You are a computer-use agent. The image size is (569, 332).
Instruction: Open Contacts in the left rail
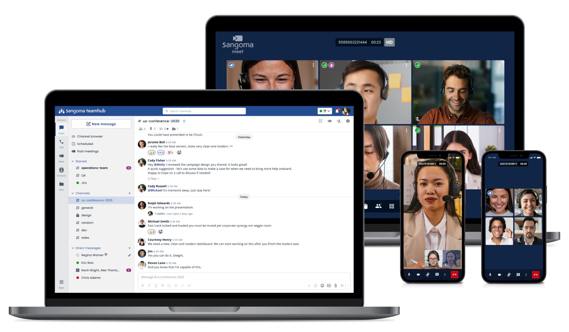pos(61,171)
